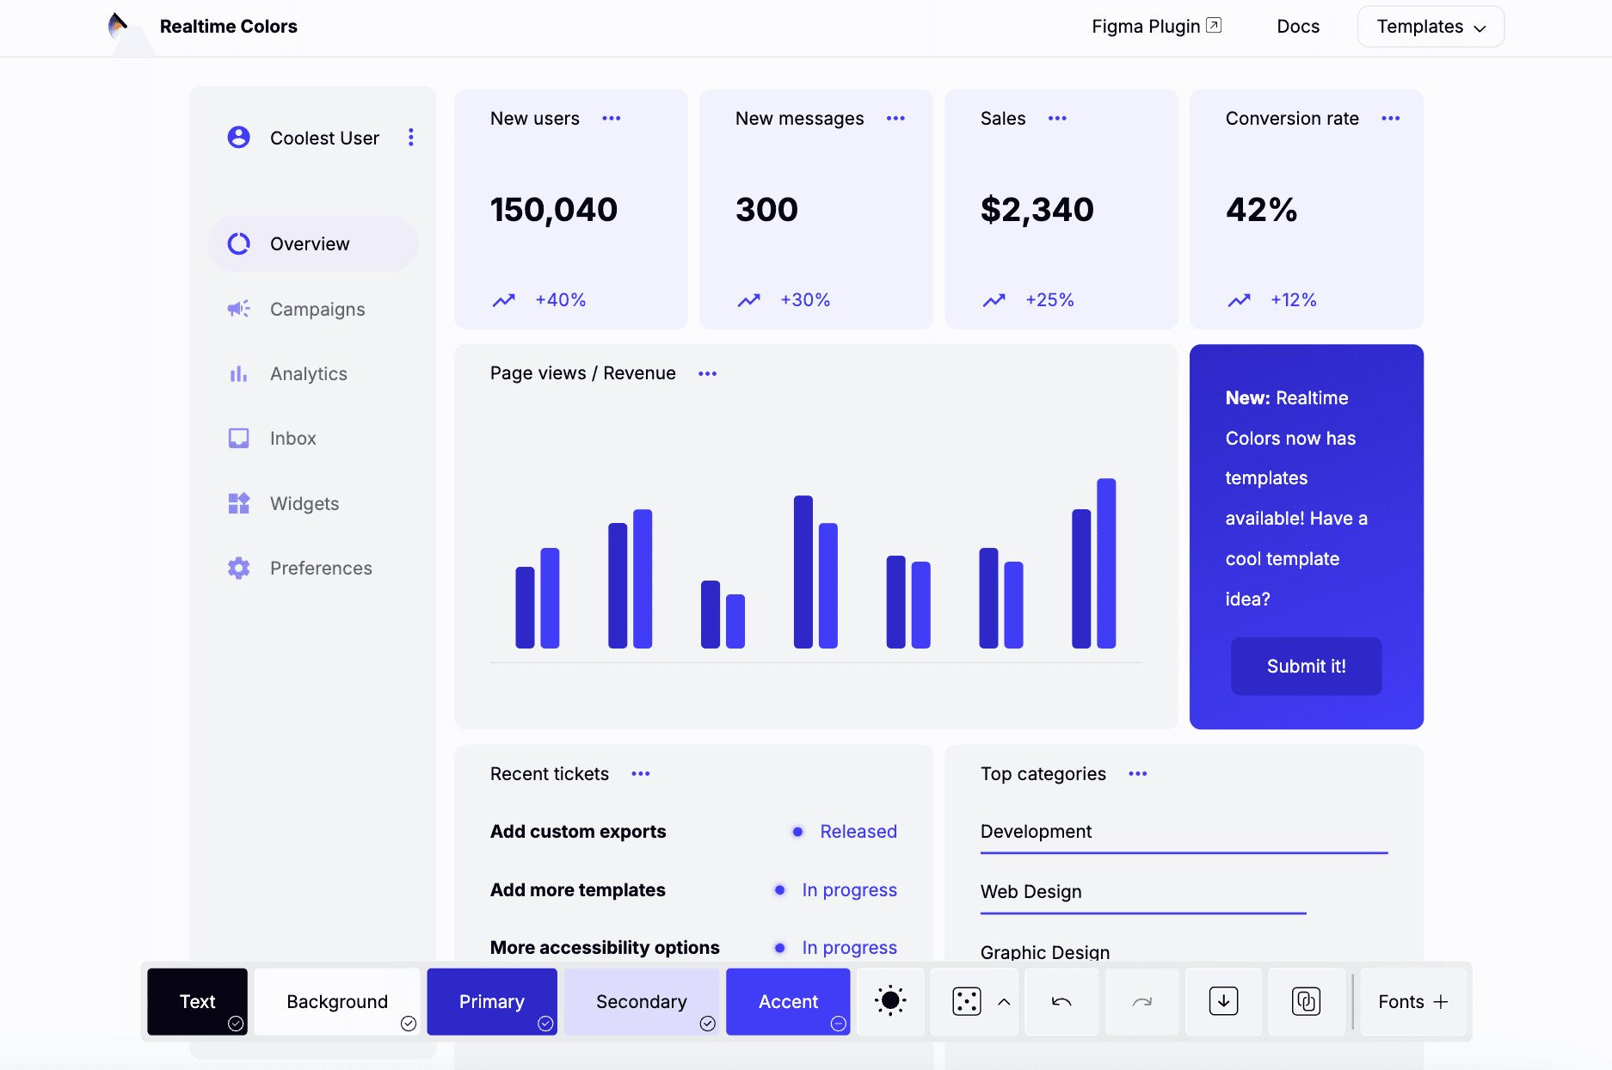Randomize colors with the dice icon
This screenshot has width=1612, height=1070.
967,1001
